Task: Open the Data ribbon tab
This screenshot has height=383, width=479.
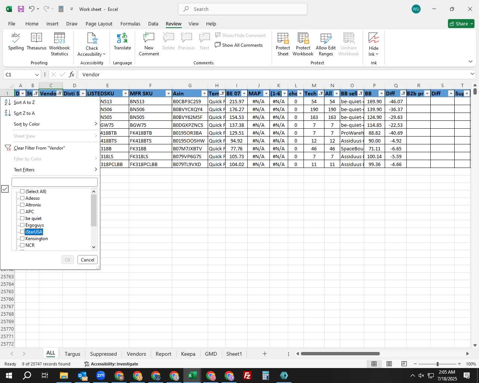Action: coord(153,24)
